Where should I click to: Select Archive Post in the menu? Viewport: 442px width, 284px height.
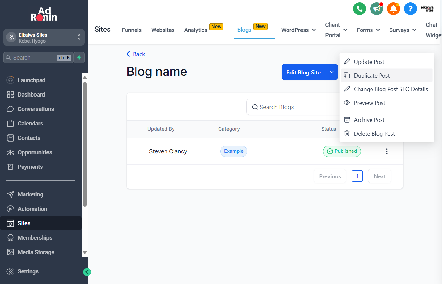[387, 120]
